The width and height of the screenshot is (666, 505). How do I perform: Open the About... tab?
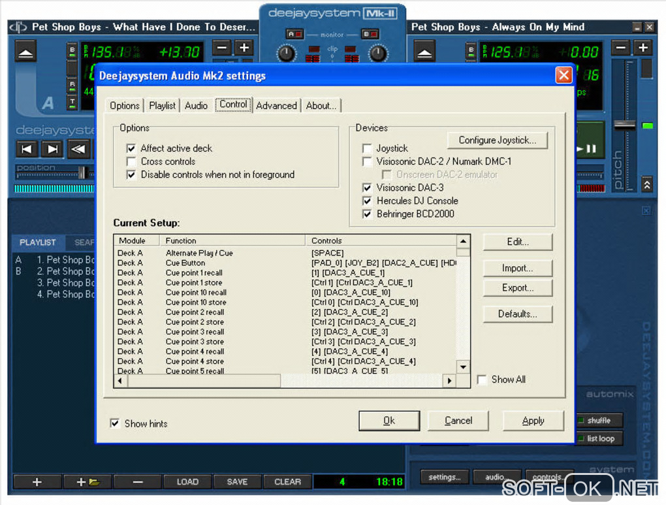click(x=321, y=105)
